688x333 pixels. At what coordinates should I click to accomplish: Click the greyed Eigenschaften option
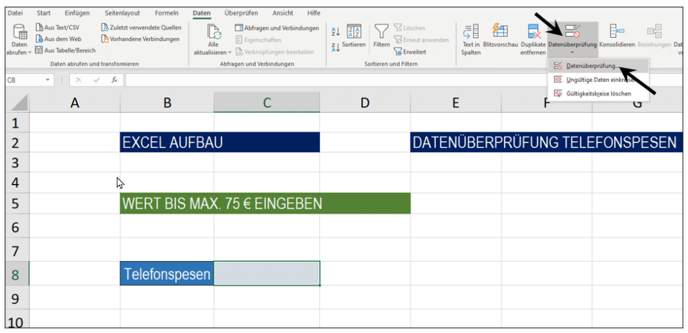tap(259, 40)
